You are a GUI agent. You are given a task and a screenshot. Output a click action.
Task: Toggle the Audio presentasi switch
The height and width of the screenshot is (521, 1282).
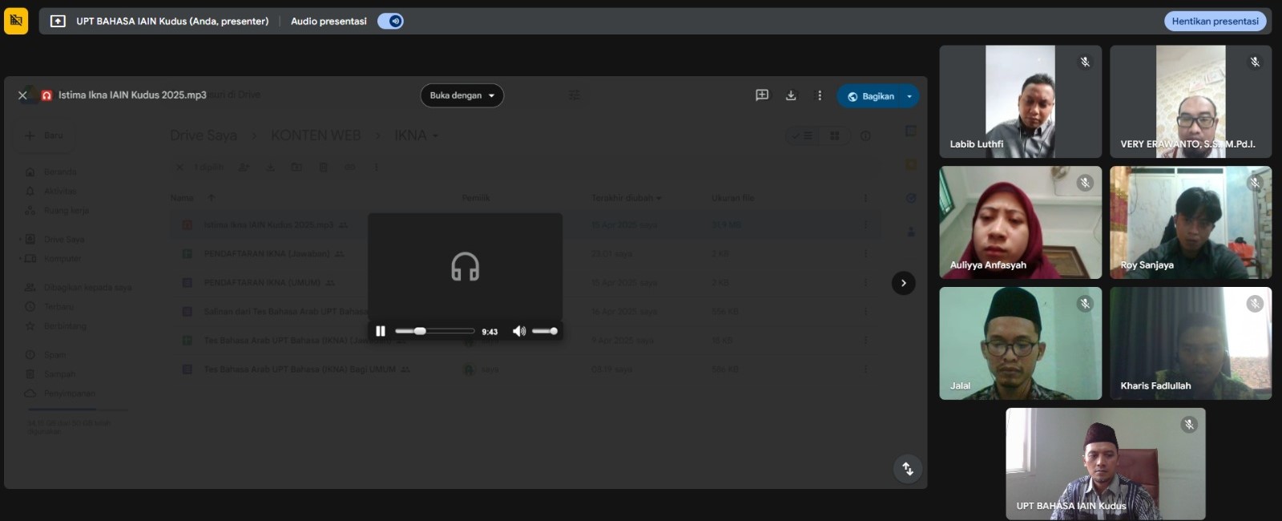(390, 22)
